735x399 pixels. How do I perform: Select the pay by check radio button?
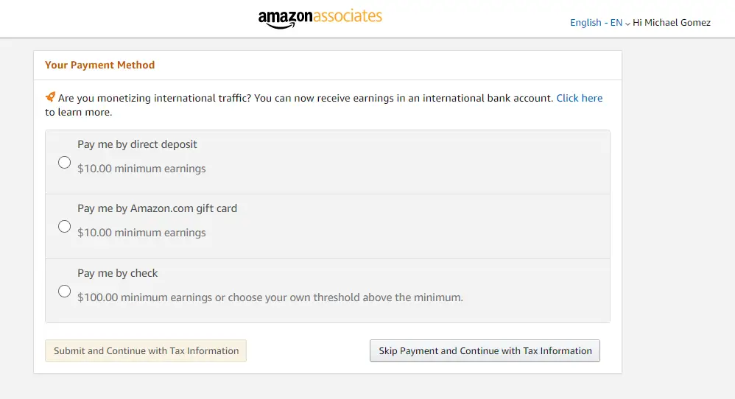pos(64,292)
